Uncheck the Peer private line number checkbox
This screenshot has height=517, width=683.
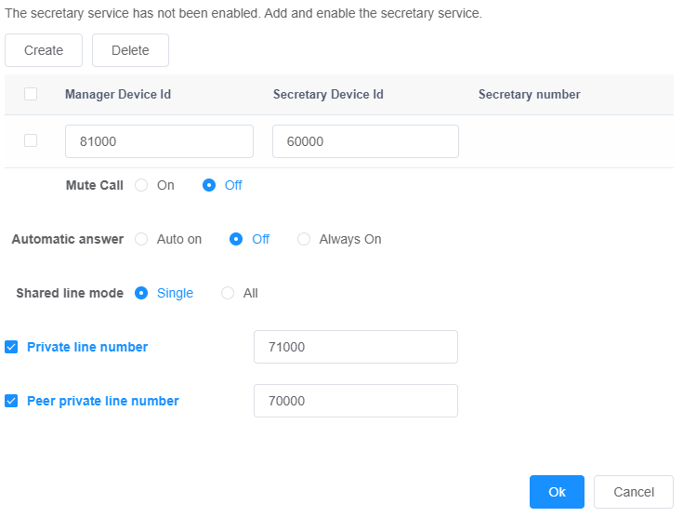(11, 401)
